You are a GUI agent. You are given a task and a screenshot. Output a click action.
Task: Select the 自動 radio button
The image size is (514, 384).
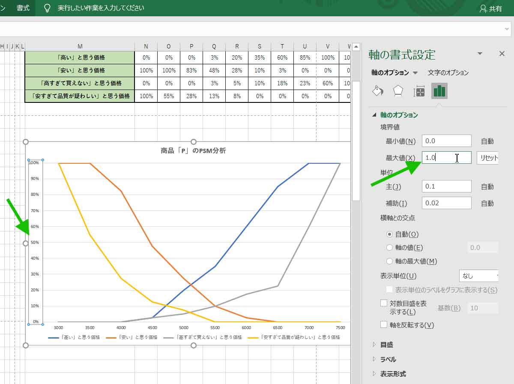389,234
